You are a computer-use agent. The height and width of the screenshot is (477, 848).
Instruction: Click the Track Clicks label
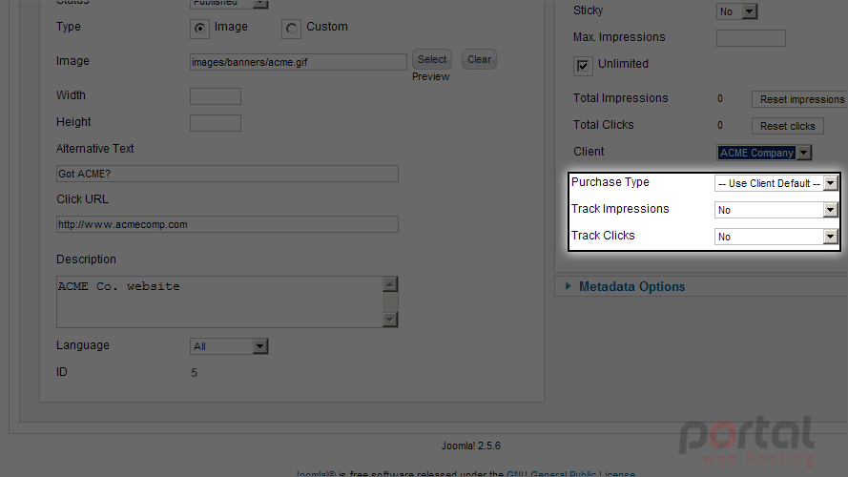[603, 236]
